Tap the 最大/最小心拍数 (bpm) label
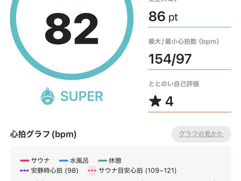 pyautogui.click(x=184, y=42)
